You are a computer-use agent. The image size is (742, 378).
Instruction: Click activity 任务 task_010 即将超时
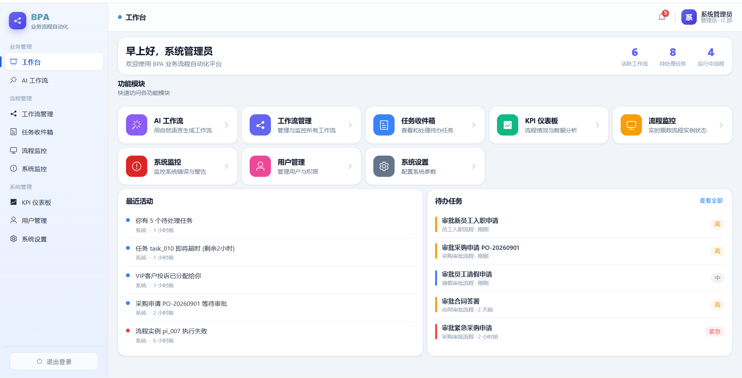pos(271,253)
